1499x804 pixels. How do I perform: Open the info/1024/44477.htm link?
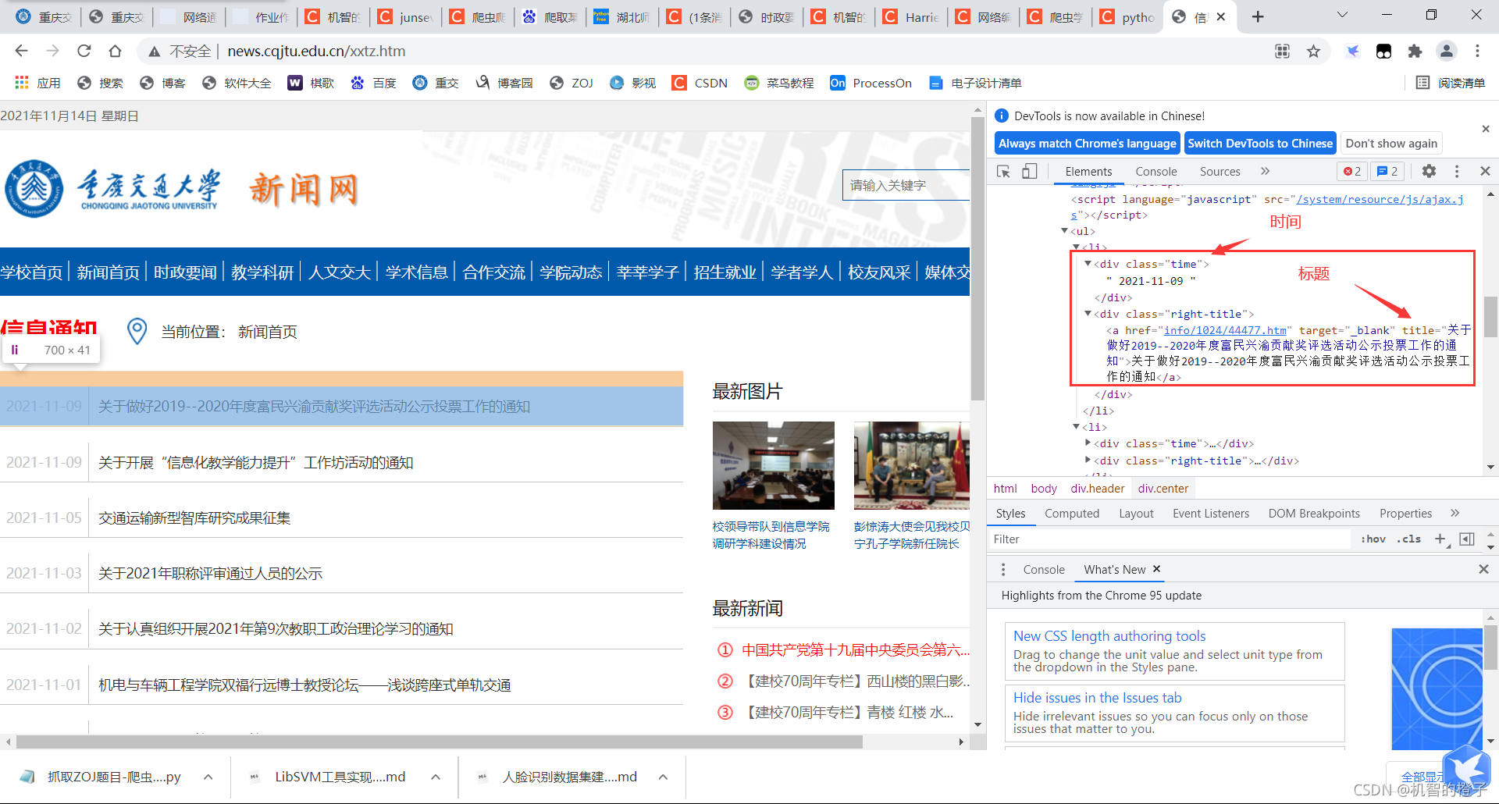1225,330
